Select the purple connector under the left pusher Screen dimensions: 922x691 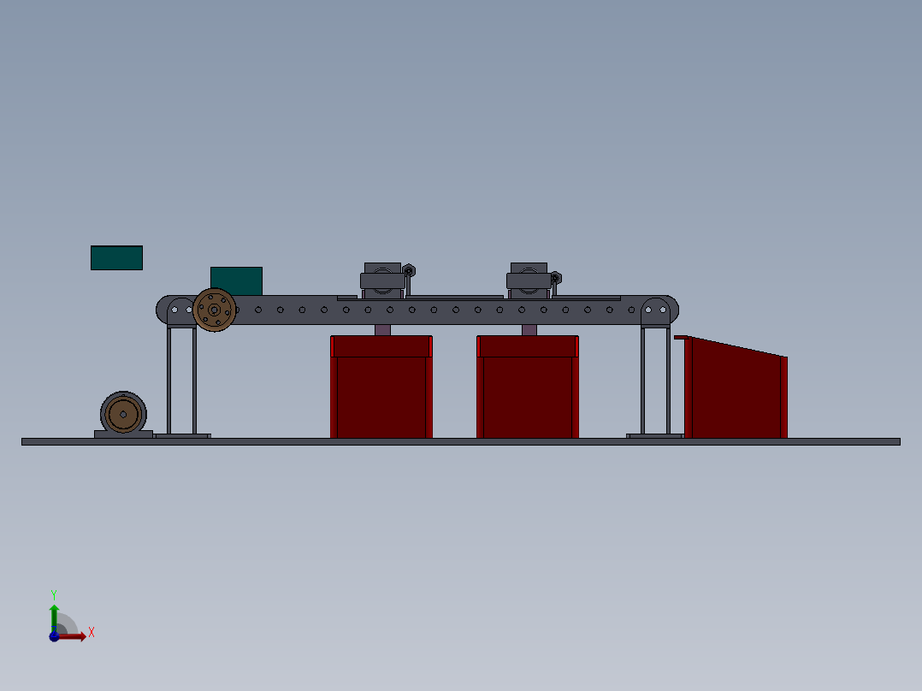383,330
